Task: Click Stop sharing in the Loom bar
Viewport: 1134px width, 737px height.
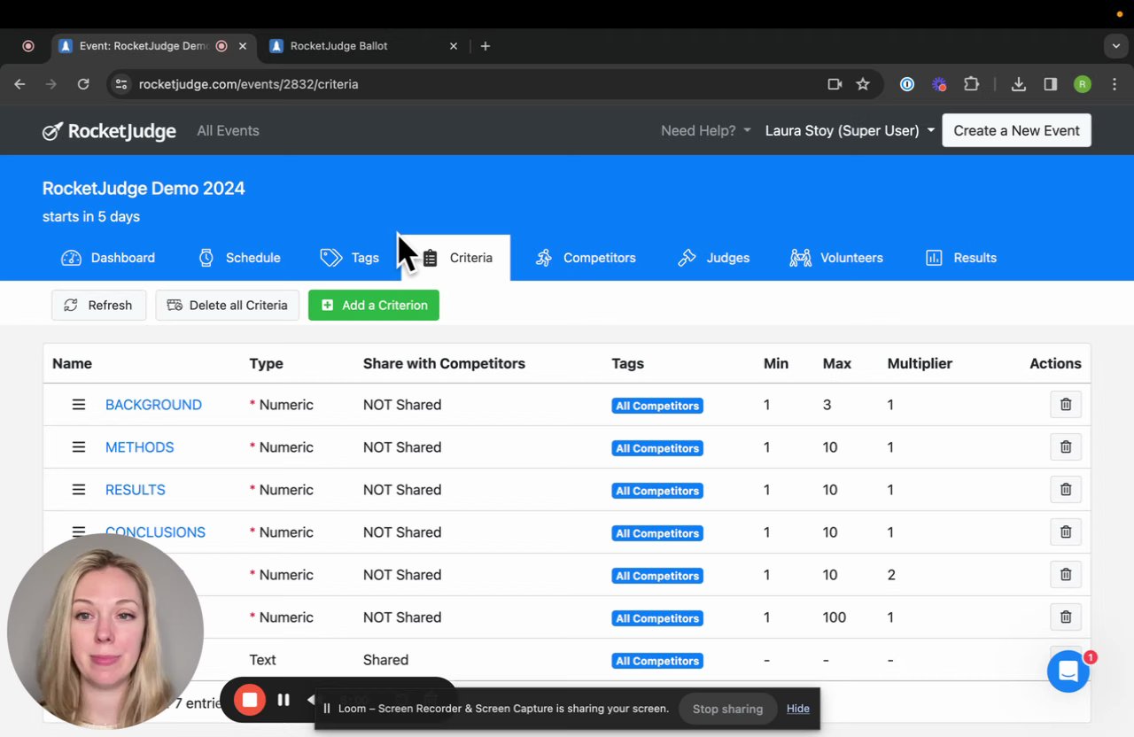Action: point(727,709)
